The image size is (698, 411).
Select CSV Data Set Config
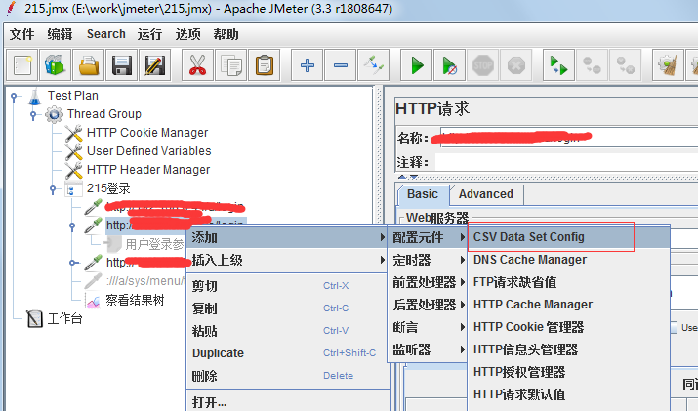569,237
